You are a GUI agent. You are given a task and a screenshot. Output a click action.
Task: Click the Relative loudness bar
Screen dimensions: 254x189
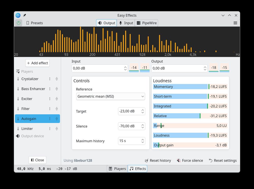(x=190, y=116)
